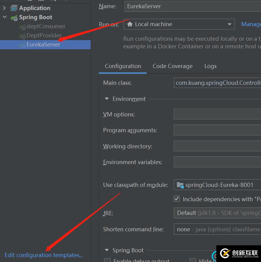Click the 'JRE:' label
The width and height of the screenshot is (261, 262).
point(108,213)
